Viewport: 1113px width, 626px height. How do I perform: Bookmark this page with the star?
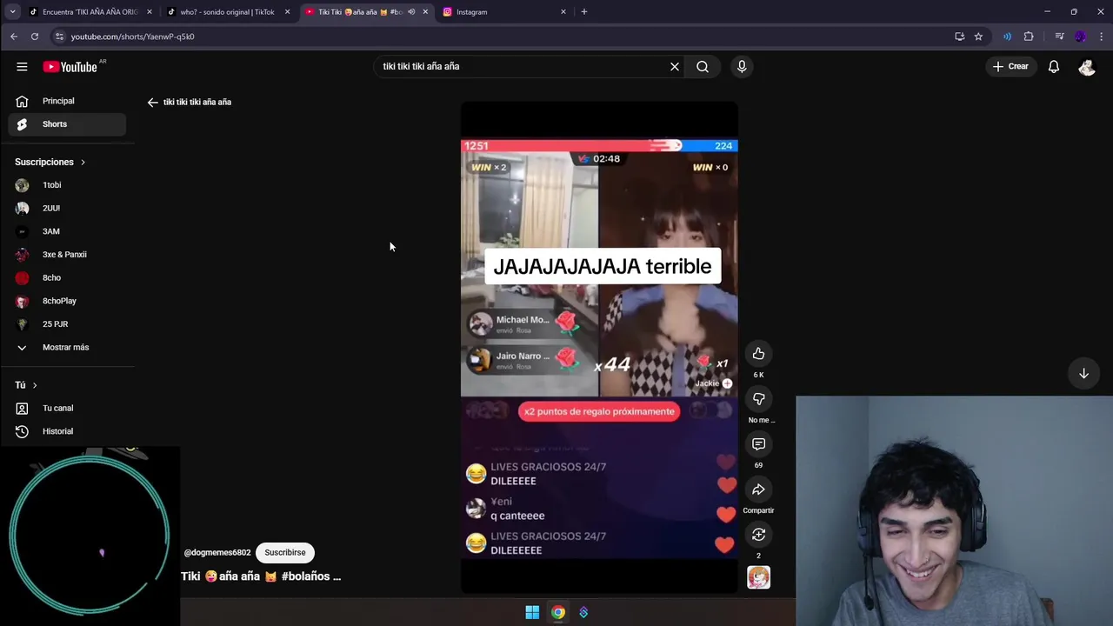pos(978,37)
